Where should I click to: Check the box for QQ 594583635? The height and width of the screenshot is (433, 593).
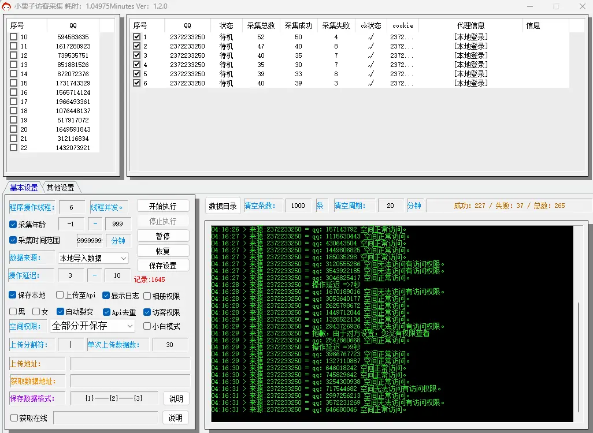(x=14, y=36)
